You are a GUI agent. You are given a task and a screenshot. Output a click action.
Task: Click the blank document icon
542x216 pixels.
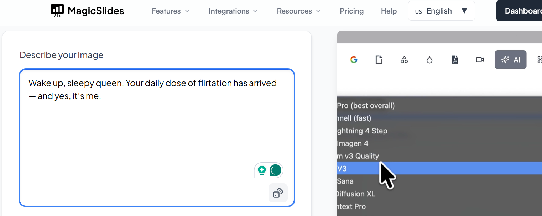[379, 60]
